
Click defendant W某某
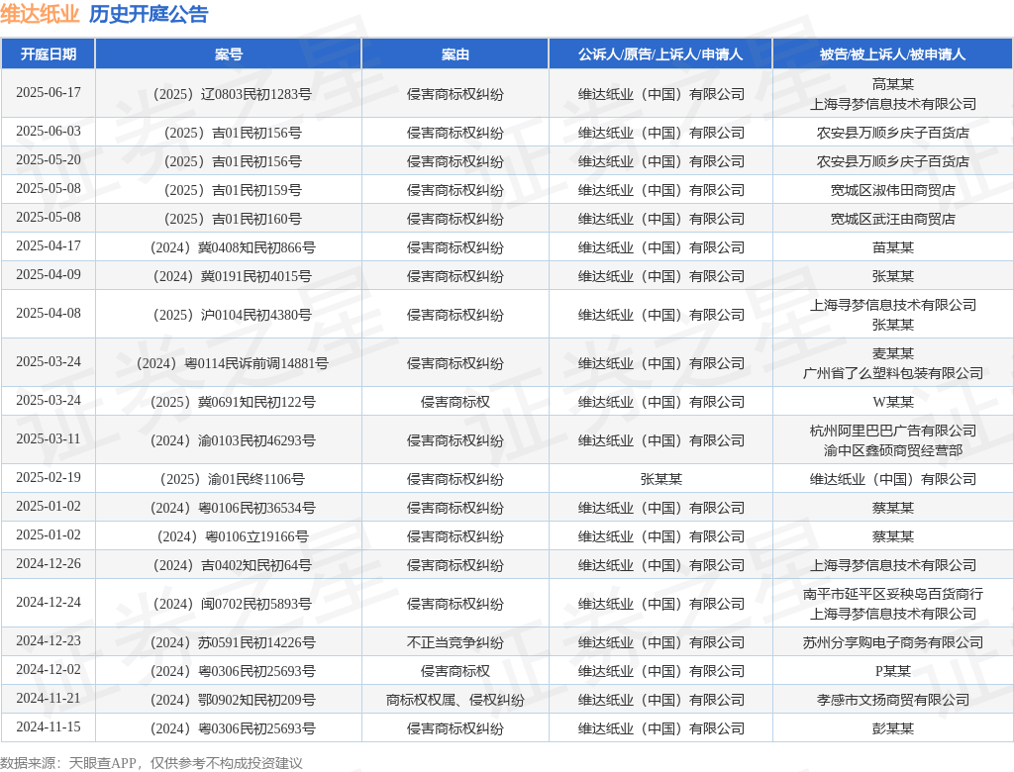pos(893,402)
